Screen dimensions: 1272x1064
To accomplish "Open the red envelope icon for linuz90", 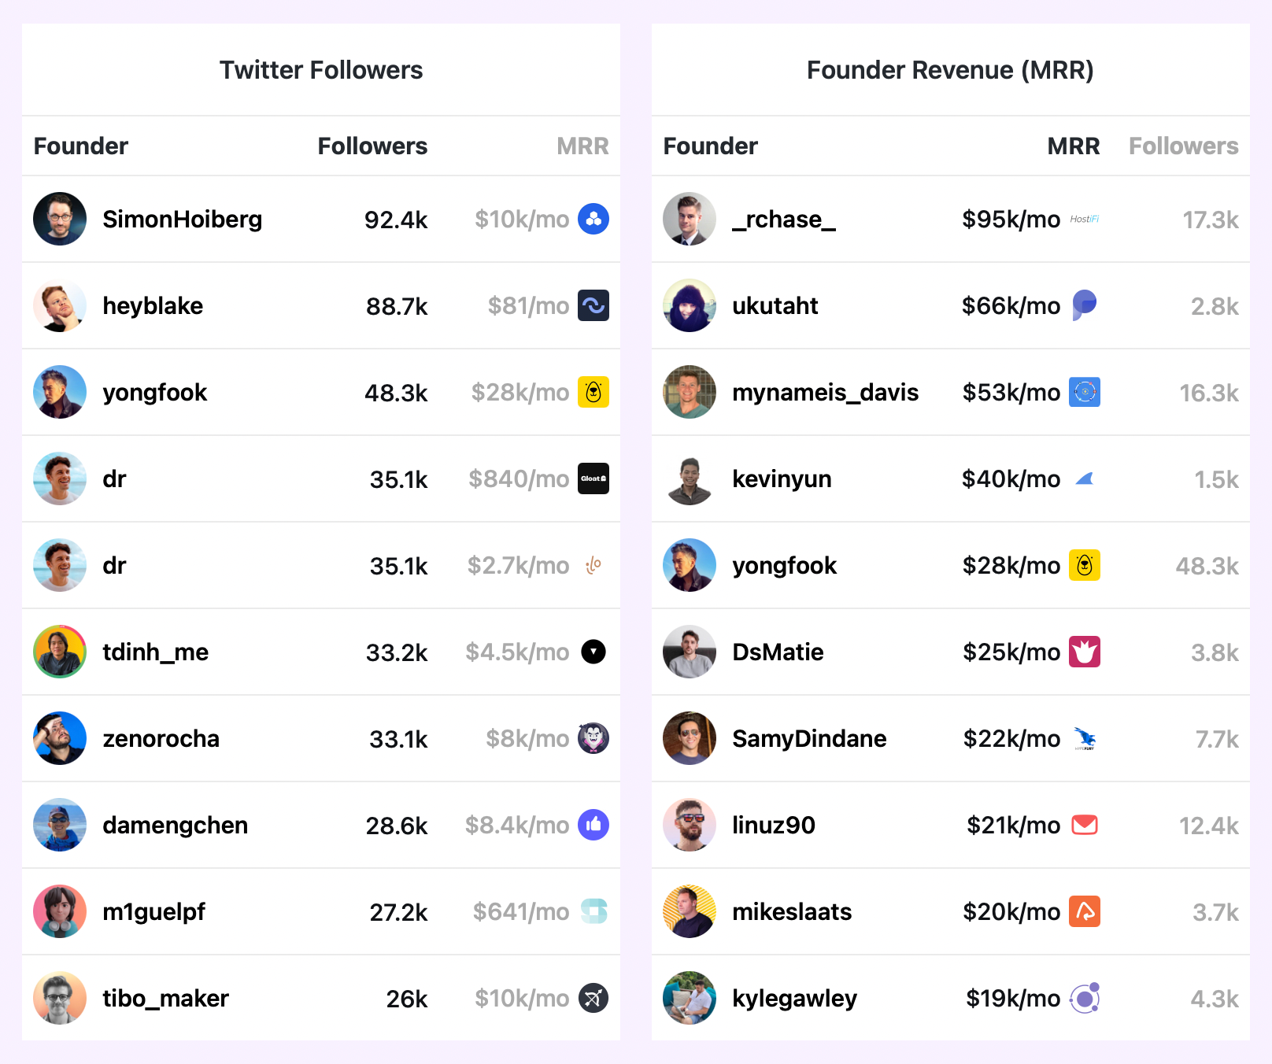I will click(1085, 825).
